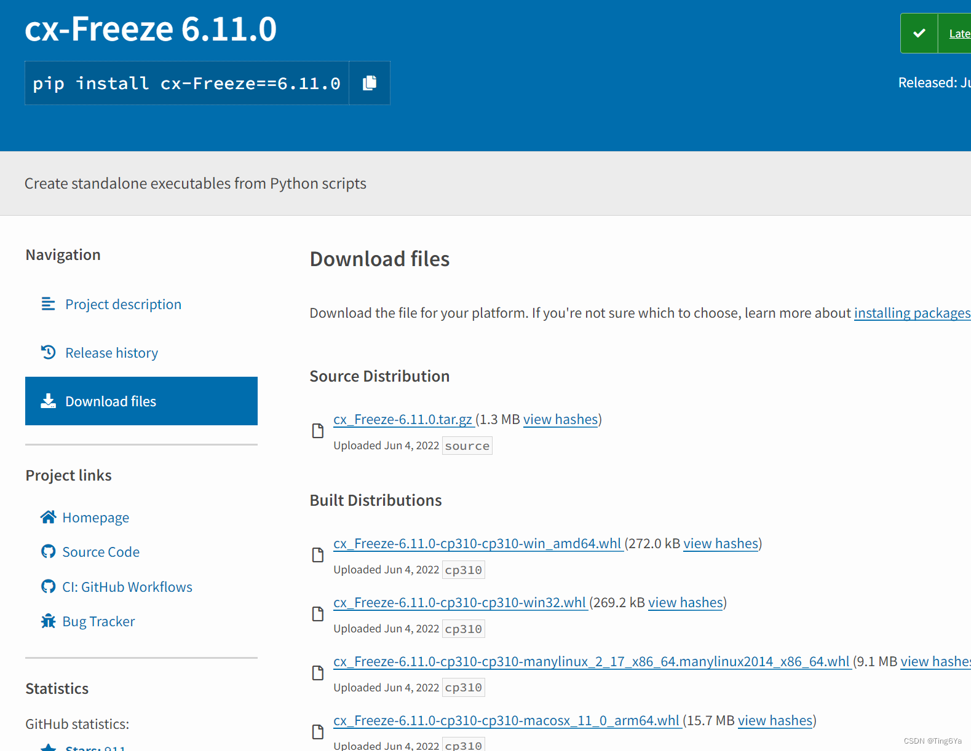Click the cp310 tag under manylinux wheel

click(x=464, y=688)
